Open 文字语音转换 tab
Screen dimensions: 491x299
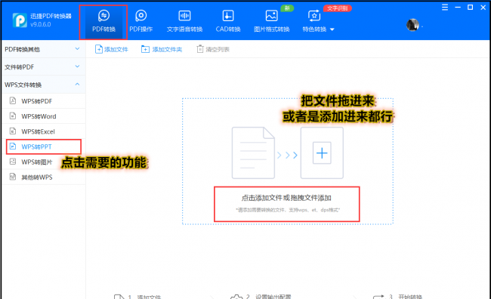(x=184, y=22)
